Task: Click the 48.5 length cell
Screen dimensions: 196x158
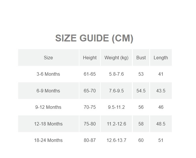Action: click(160, 124)
